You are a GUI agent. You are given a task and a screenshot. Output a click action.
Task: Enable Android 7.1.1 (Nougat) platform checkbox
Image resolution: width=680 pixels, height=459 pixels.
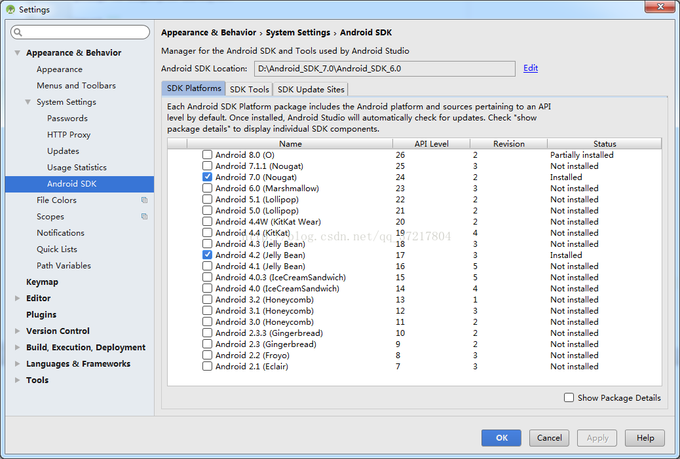point(207,166)
